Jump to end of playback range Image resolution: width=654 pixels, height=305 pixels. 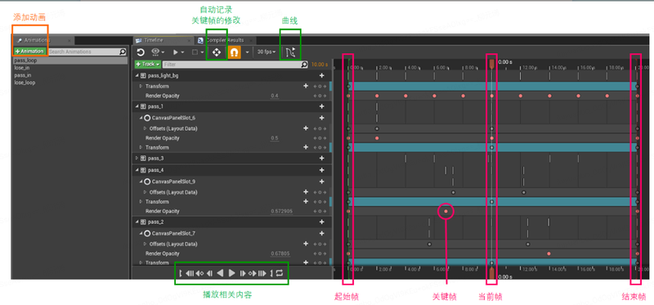(262, 273)
